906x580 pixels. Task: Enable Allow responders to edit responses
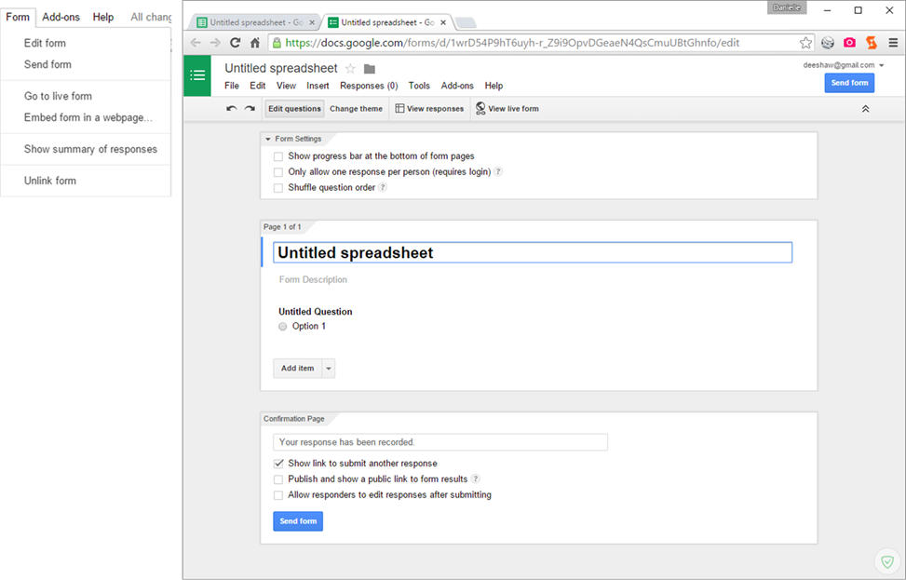tap(278, 495)
